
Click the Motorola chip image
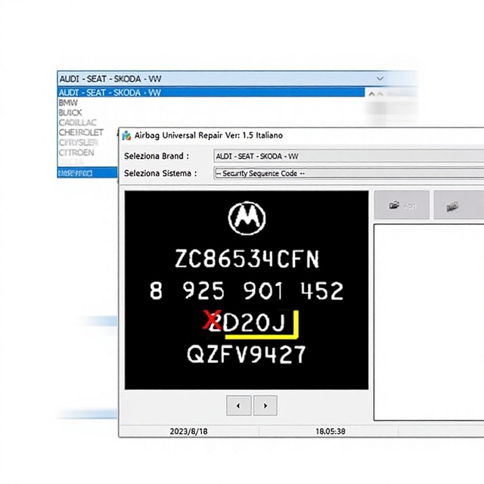point(247,290)
